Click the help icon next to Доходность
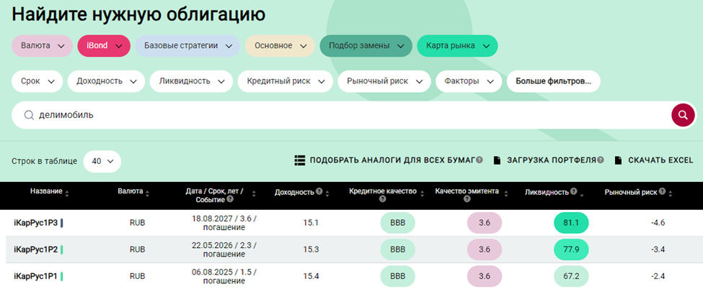This screenshot has height=294, width=703. point(319,192)
